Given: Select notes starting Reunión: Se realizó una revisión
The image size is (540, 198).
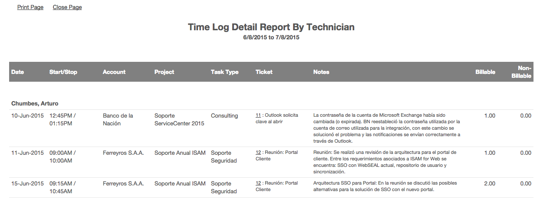Looking at the screenshot, I should pos(385,162).
